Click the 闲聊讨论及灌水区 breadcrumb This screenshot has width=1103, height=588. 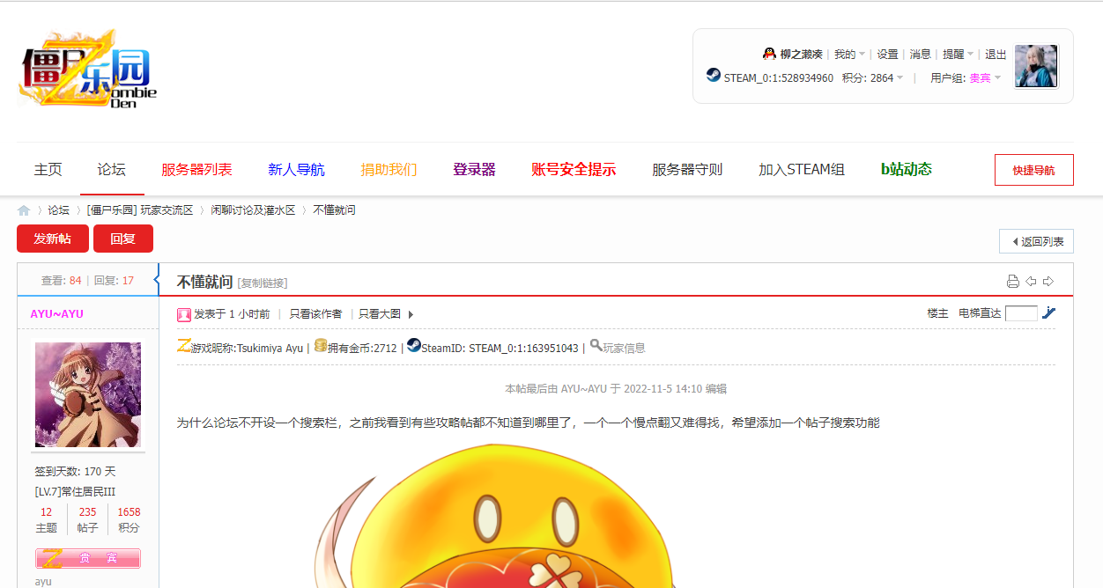click(x=253, y=210)
